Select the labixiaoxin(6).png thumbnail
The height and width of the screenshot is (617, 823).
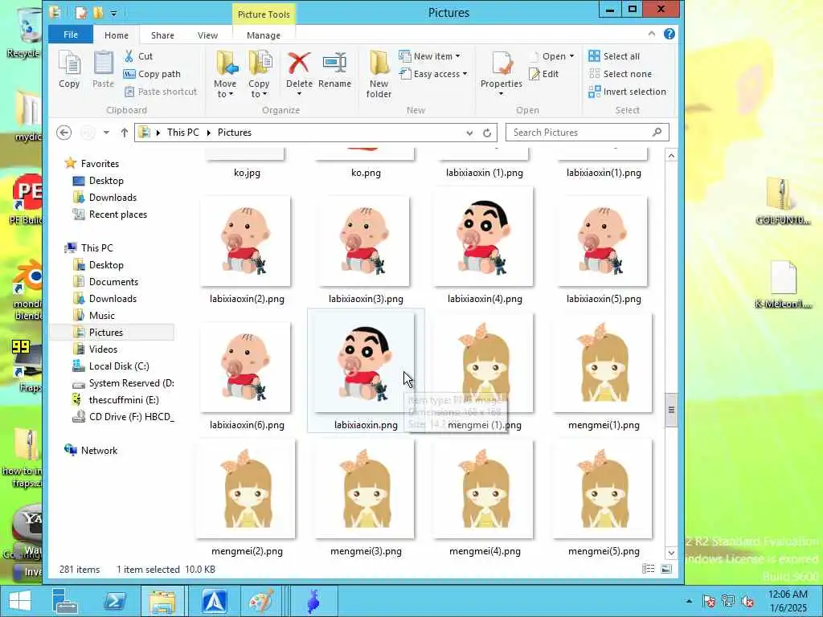point(246,367)
